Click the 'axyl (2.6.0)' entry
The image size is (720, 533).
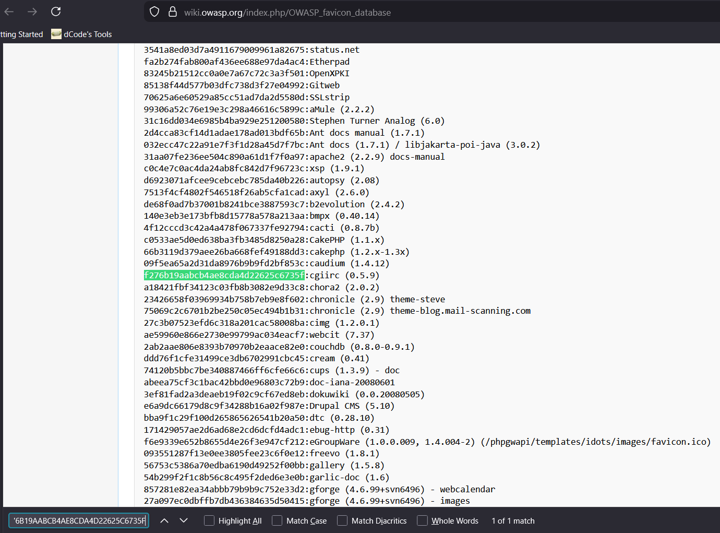tap(340, 193)
